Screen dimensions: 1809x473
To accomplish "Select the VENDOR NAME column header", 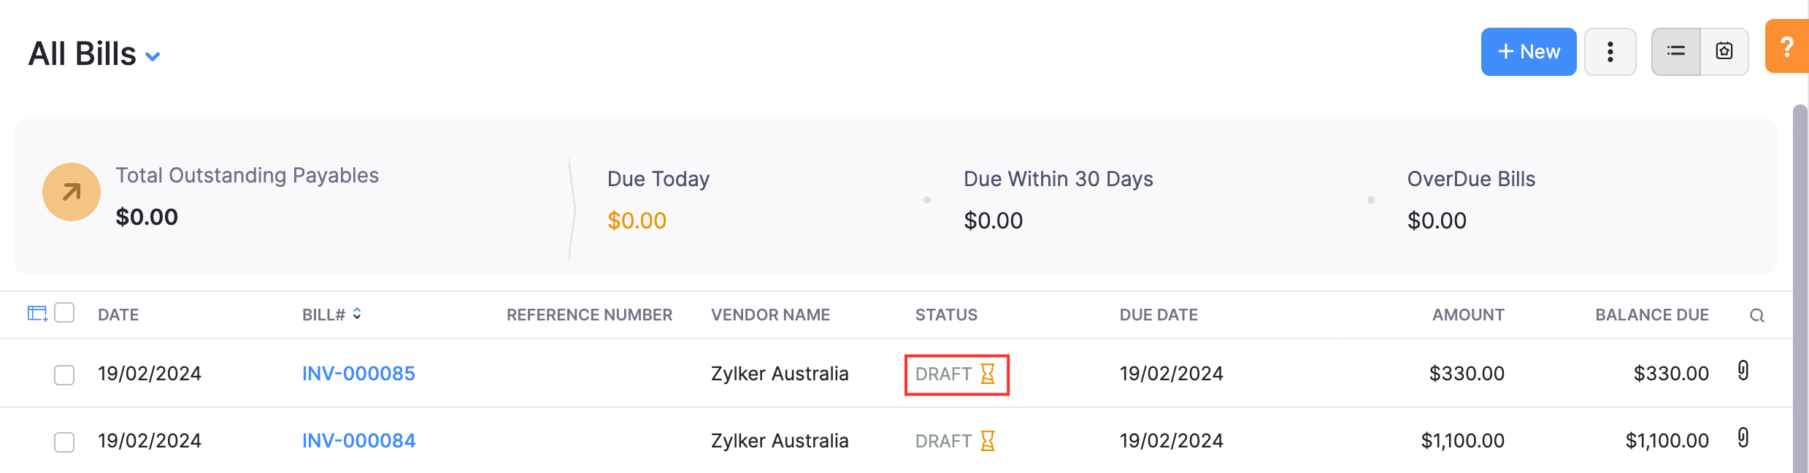I will pyautogui.click(x=770, y=315).
